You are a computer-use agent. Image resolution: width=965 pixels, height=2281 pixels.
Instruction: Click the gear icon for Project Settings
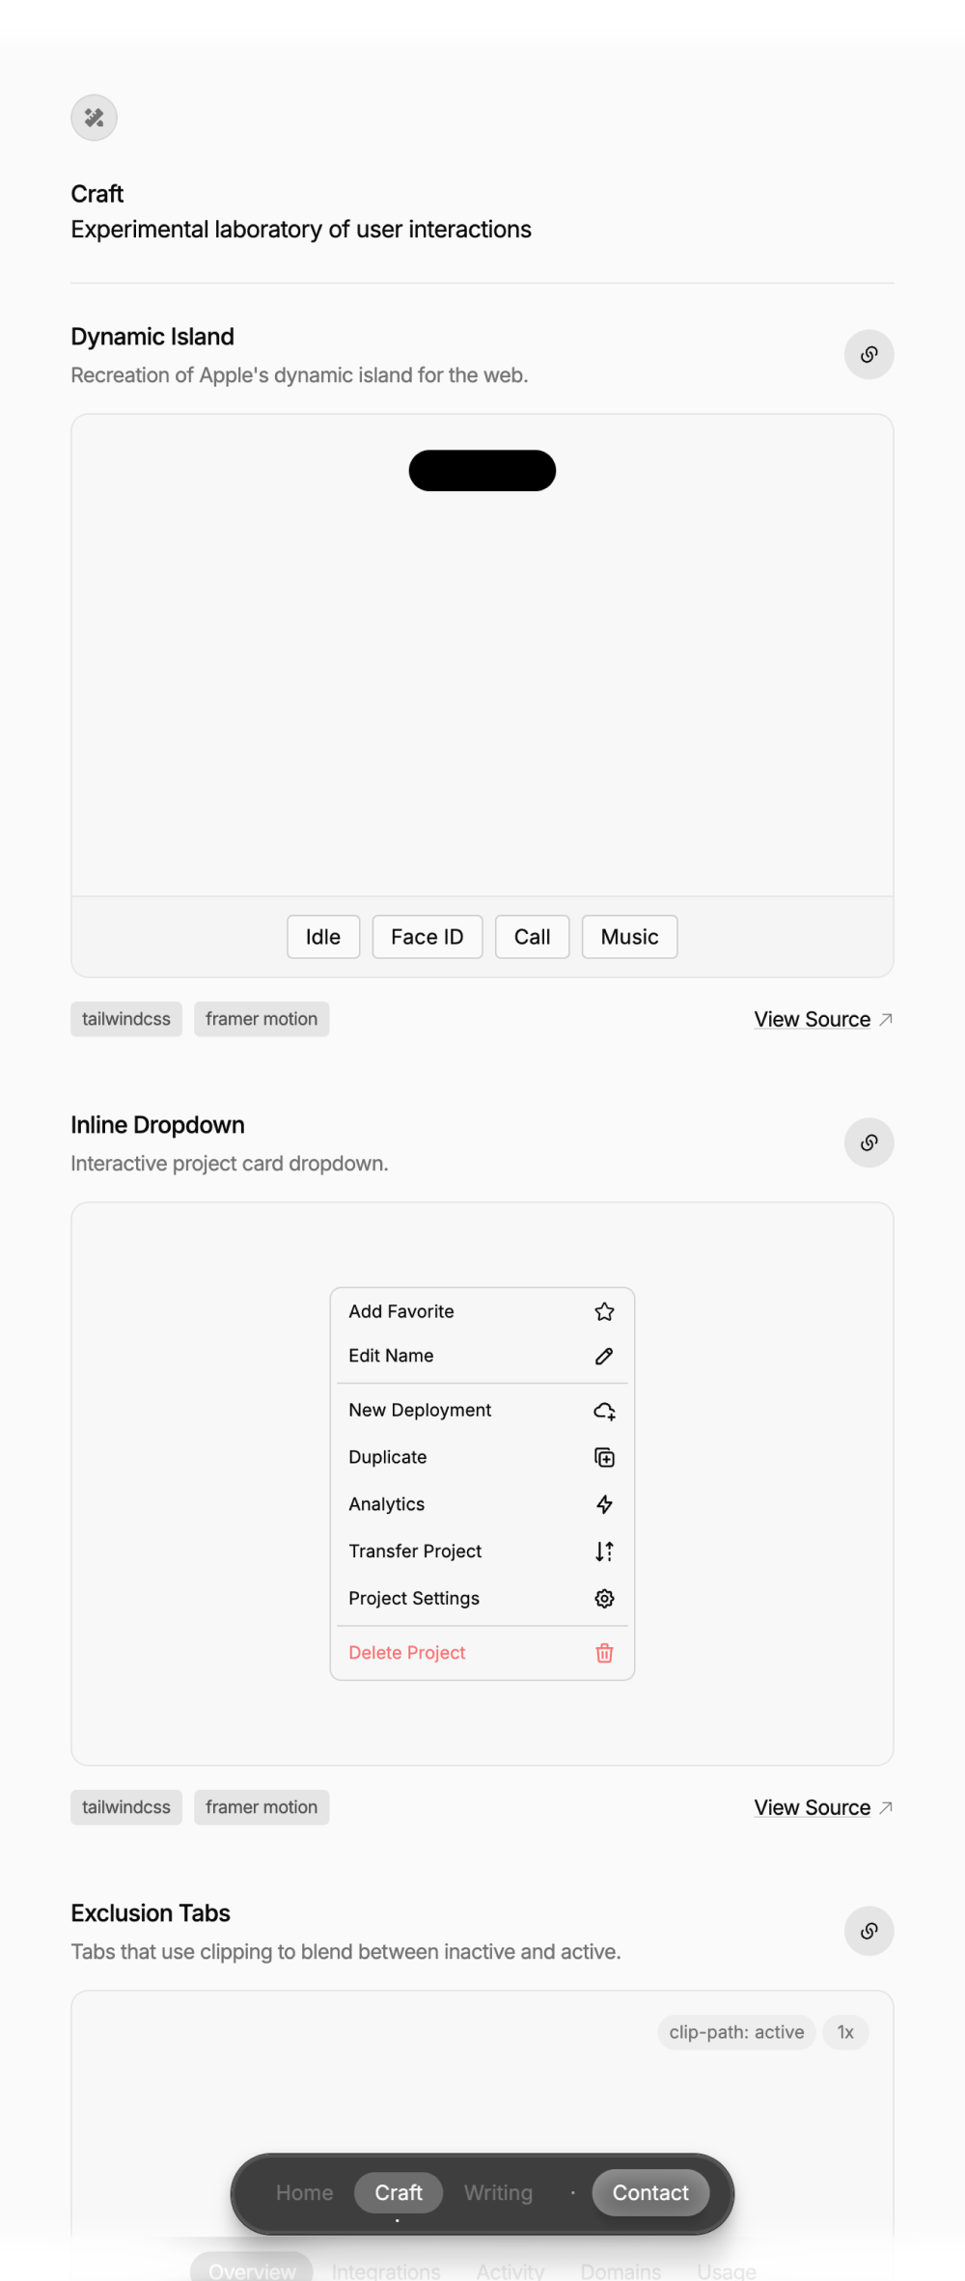point(604,1599)
